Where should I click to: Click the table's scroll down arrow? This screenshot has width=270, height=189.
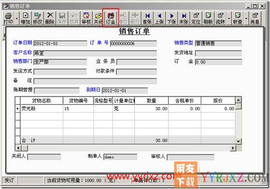pyautogui.click(x=239, y=141)
